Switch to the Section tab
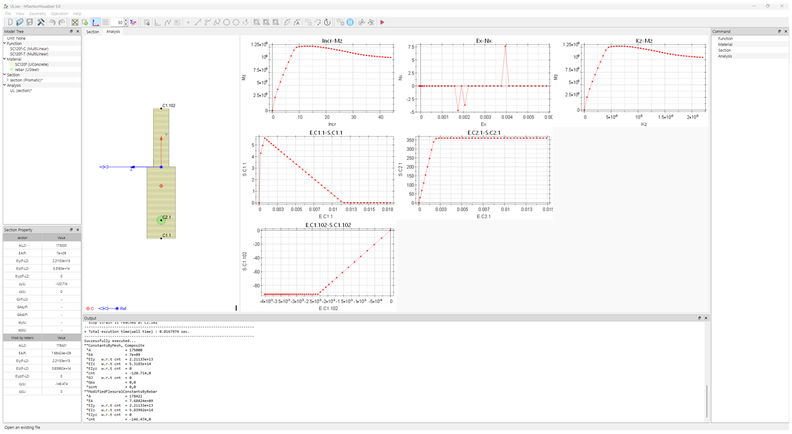Viewport: 792px width, 434px height. tap(93, 32)
